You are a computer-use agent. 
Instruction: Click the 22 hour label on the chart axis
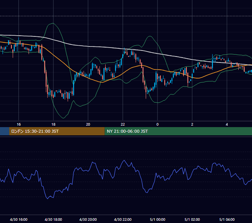123,125
